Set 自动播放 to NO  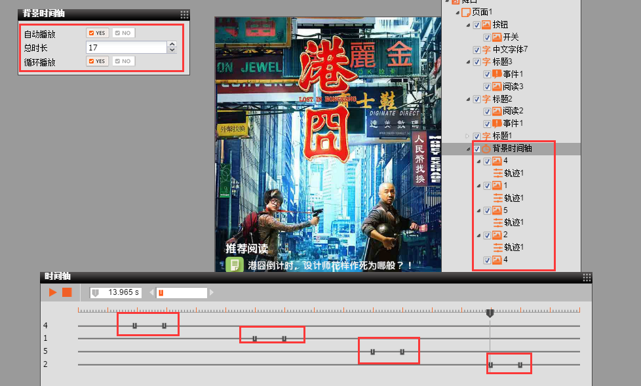123,33
